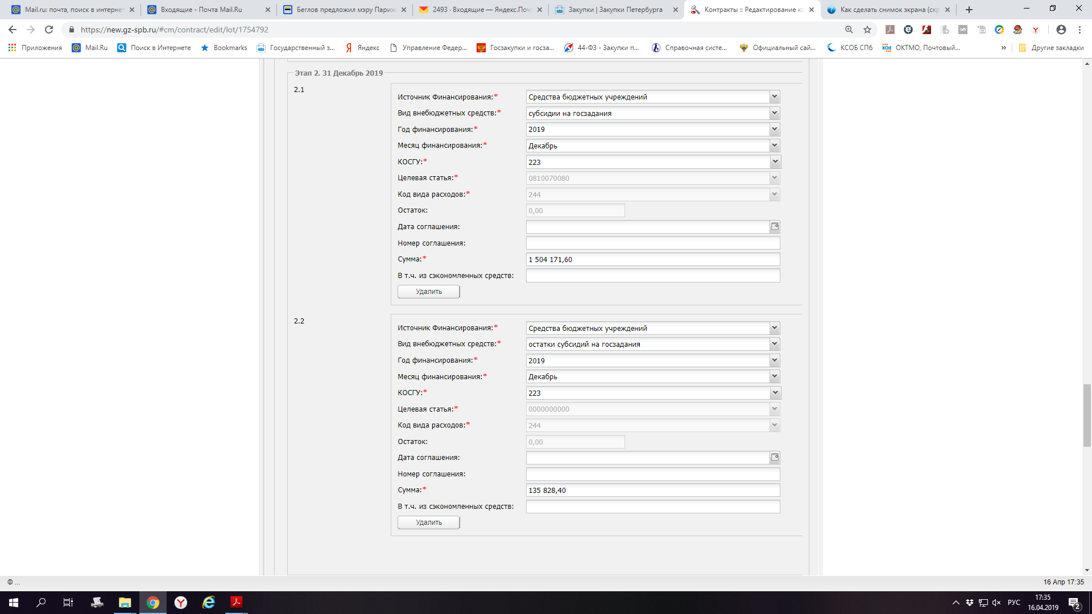Switch to Закупки Петербурга tab
1092x614 pixels.
click(x=615, y=10)
